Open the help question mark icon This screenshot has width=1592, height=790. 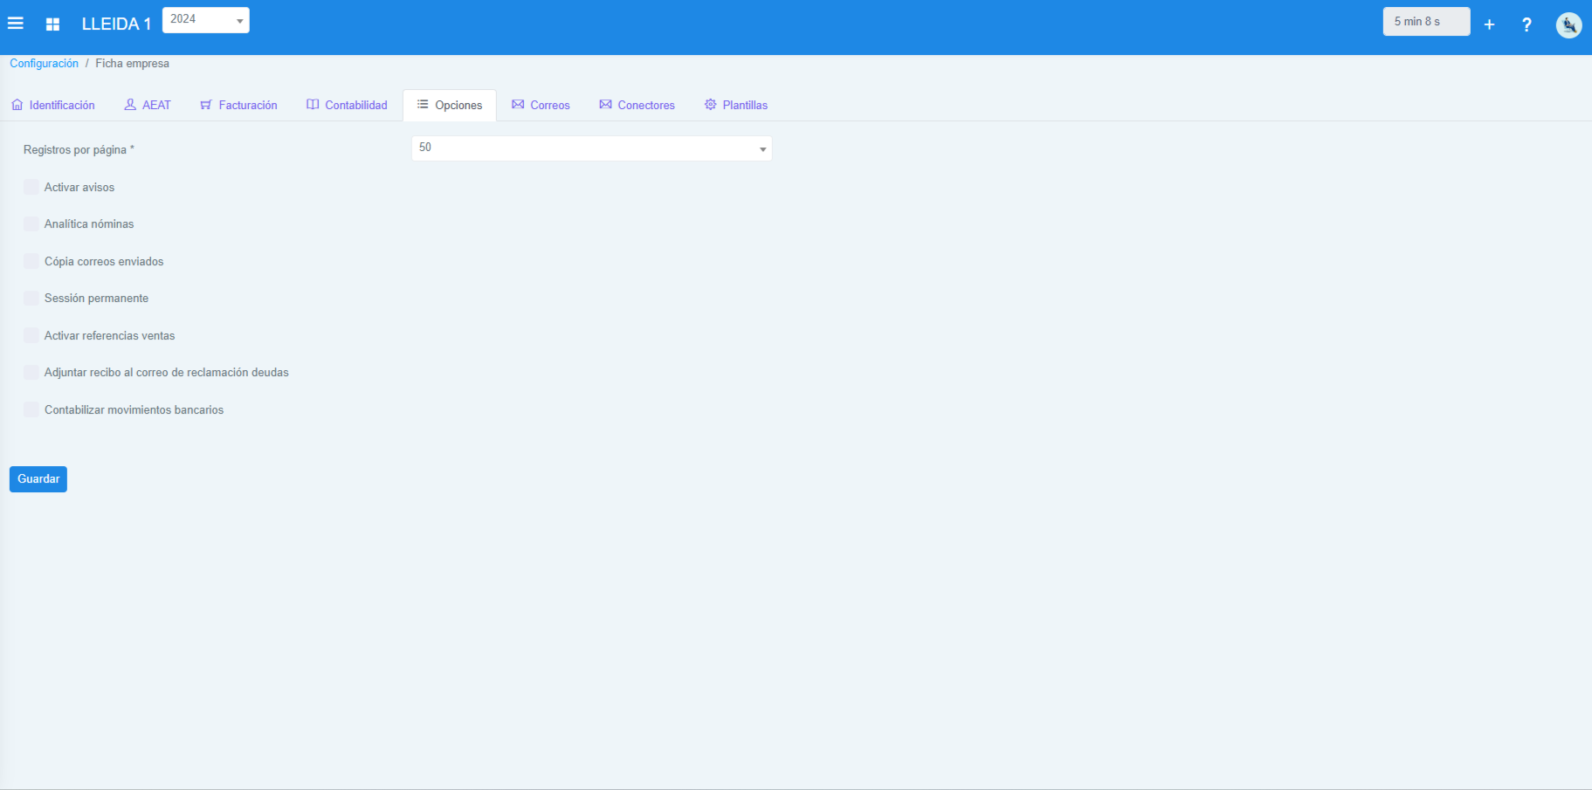click(x=1527, y=24)
